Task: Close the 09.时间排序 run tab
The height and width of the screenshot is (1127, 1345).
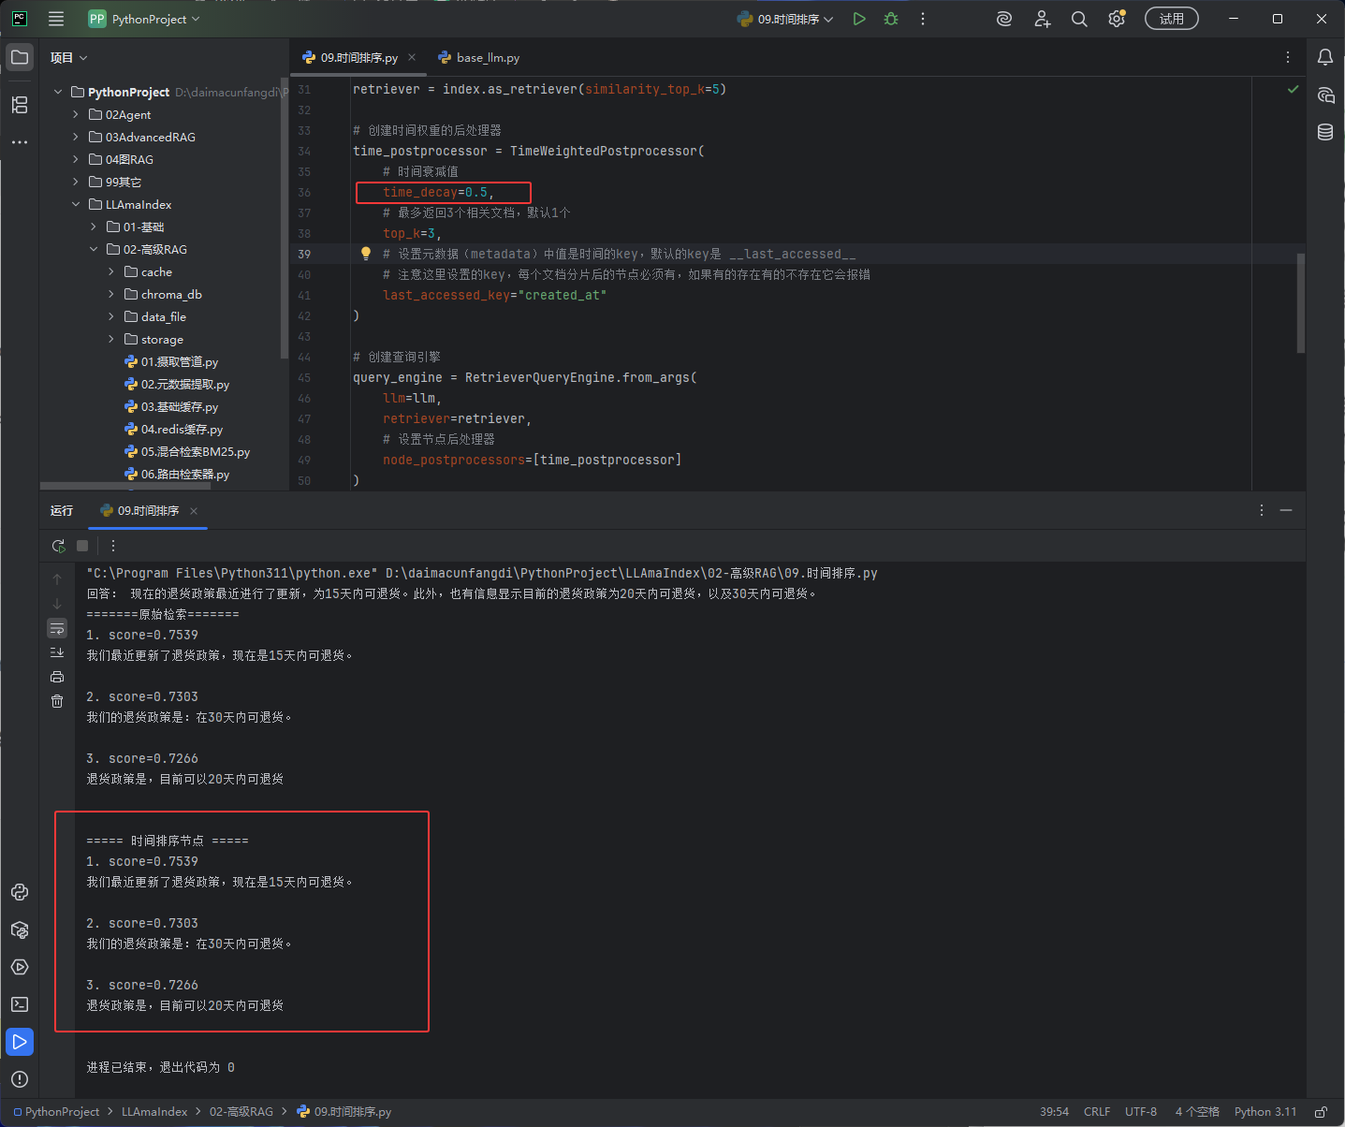Action: click(194, 510)
